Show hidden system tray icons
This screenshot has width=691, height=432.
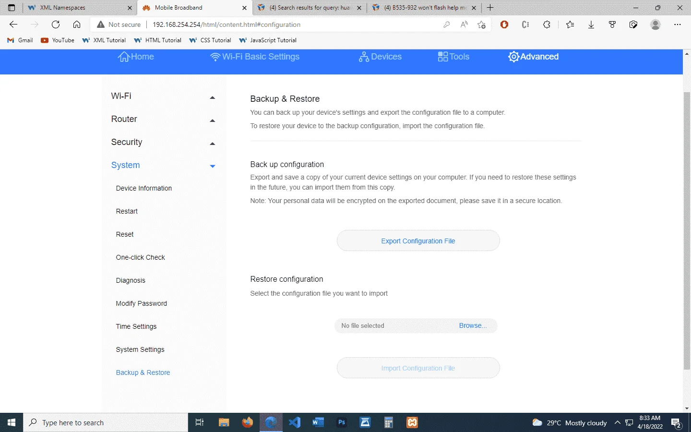click(x=618, y=422)
